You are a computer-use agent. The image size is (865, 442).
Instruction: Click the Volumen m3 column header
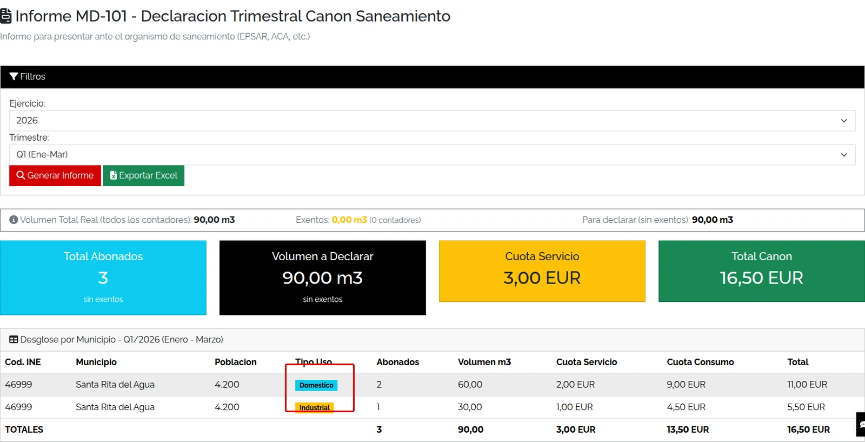point(484,362)
